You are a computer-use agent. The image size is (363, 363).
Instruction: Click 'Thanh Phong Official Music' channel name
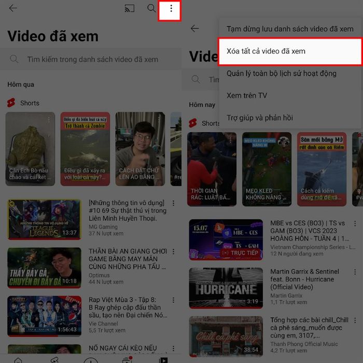pyautogui.click(x=304, y=344)
